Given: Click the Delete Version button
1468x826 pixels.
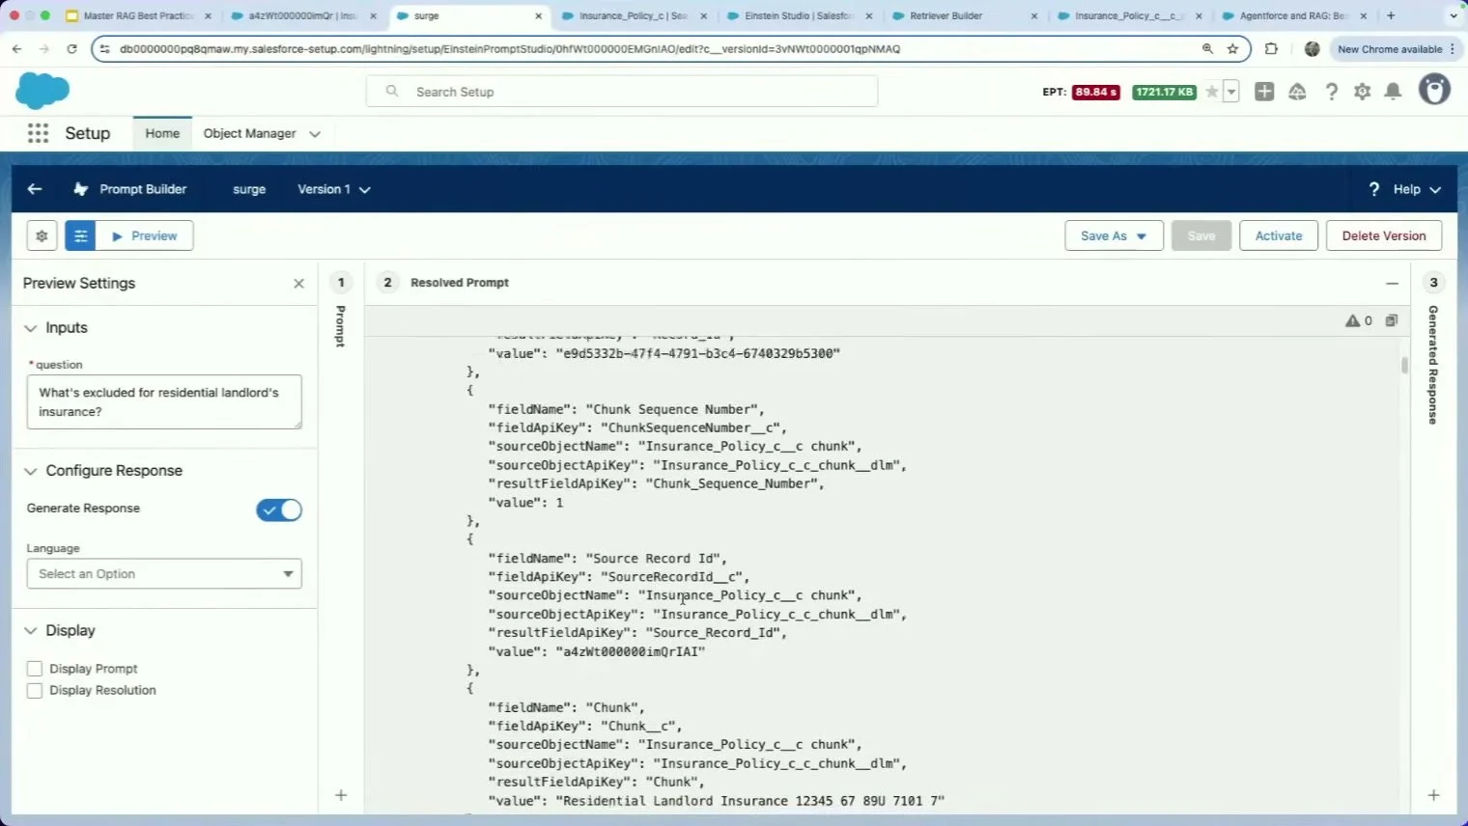Looking at the screenshot, I should tap(1384, 235).
